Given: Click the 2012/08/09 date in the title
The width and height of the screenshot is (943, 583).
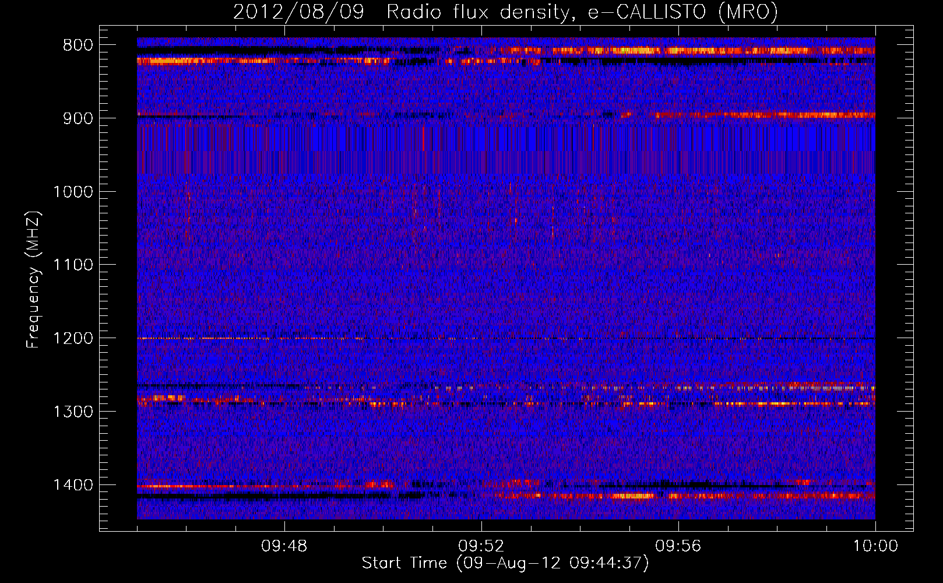Looking at the screenshot, I should 298,12.
